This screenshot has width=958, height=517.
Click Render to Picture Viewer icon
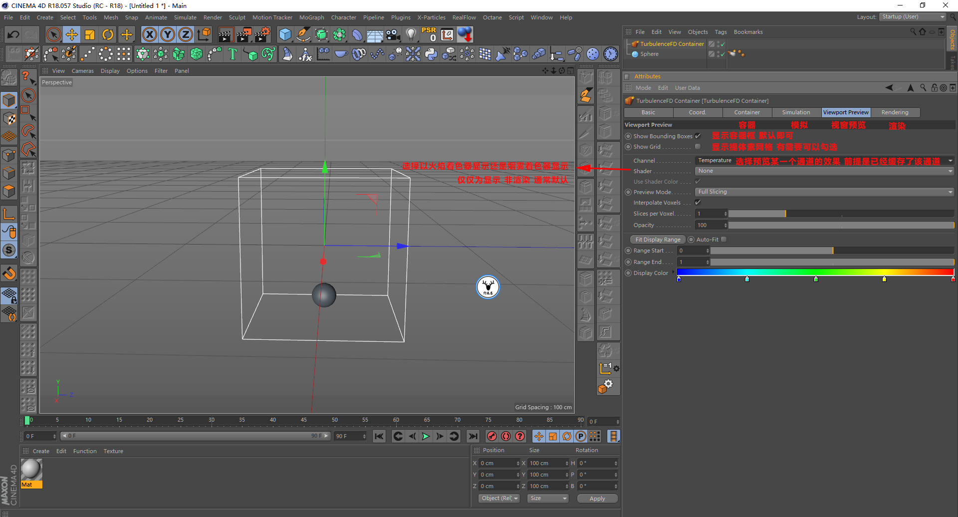click(x=244, y=35)
